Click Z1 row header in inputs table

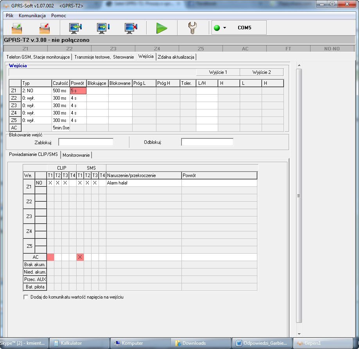[15, 91]
